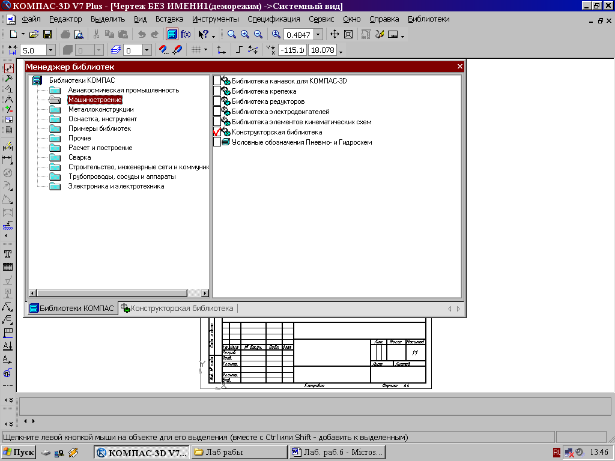The width and height of the screenshot is (615, 461).
Task: Click the zoom in icon
Action: 245,34
